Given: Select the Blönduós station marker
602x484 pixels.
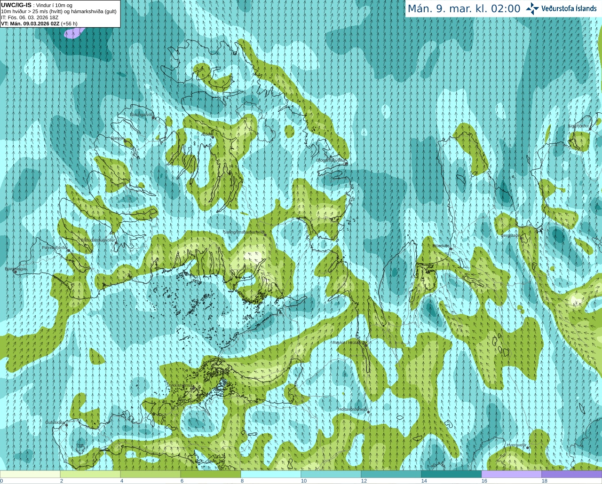Looking at the screenshot, I should point(451,249).
